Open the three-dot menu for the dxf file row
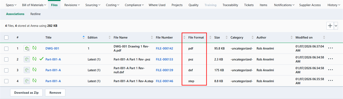This screenshot has height=99, width=343. pos(330,70)
